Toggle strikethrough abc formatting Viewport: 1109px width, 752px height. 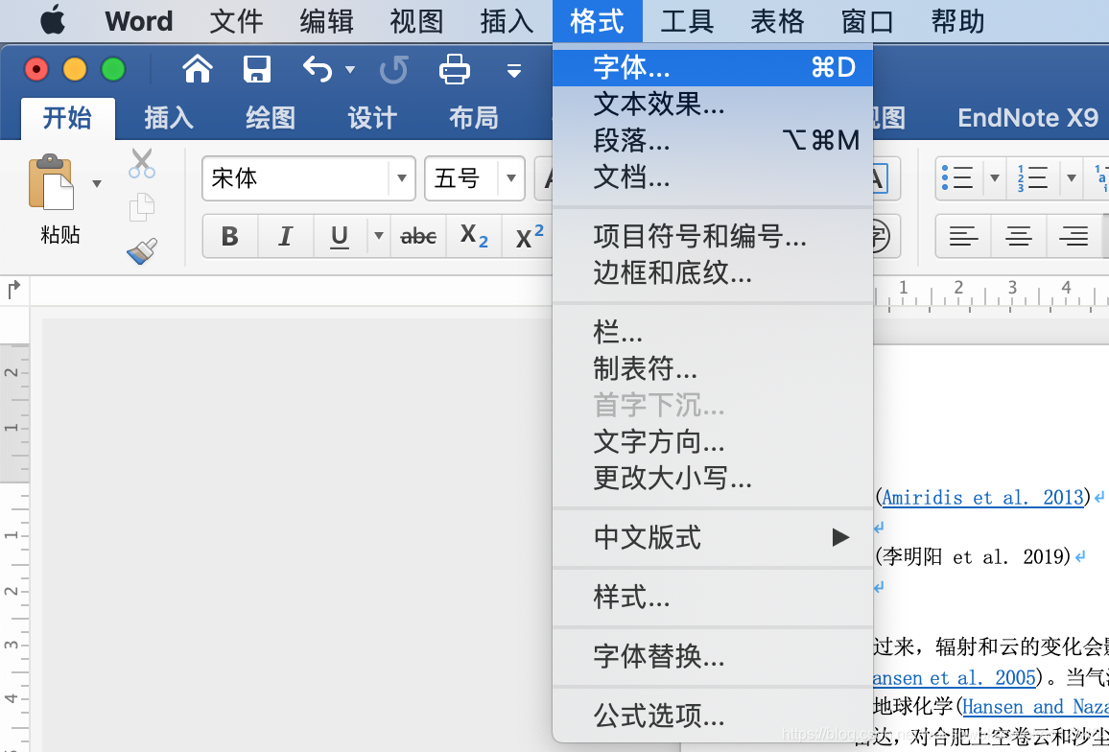click(418, 236)
